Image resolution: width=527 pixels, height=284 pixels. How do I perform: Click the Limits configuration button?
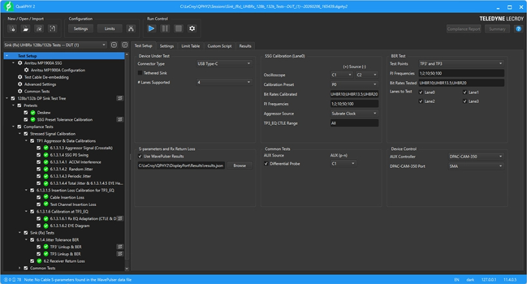tap(109, 28)
